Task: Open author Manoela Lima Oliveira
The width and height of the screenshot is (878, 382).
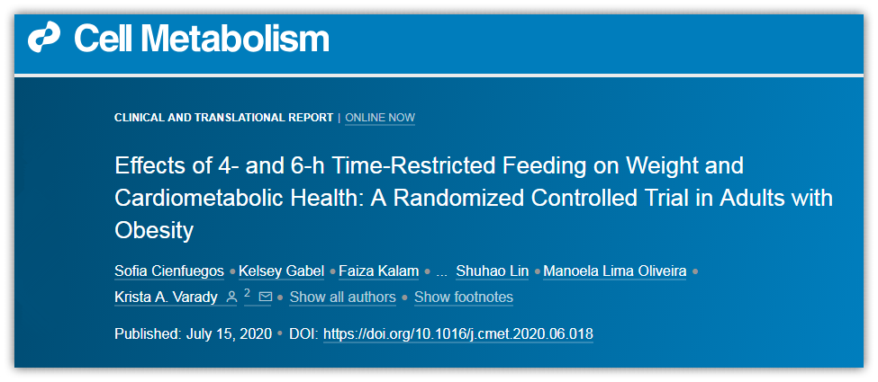Action: [x=615, y=271]
